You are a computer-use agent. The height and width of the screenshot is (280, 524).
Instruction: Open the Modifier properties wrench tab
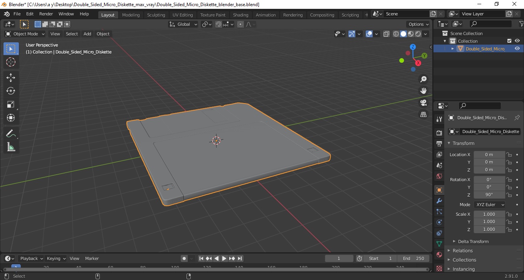coord(439,201)
